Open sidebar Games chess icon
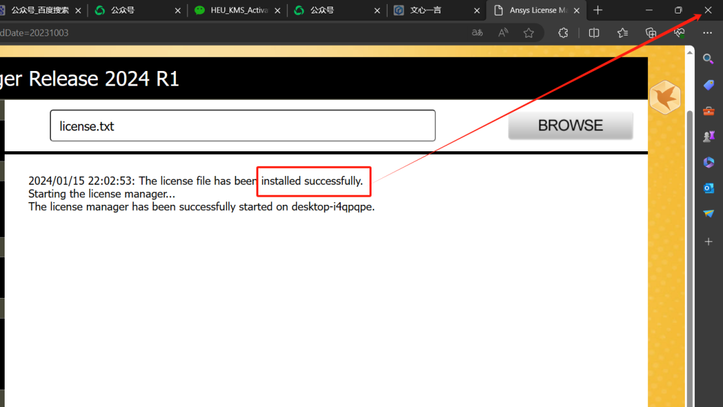The image size is (723, 407). [708, 137]
